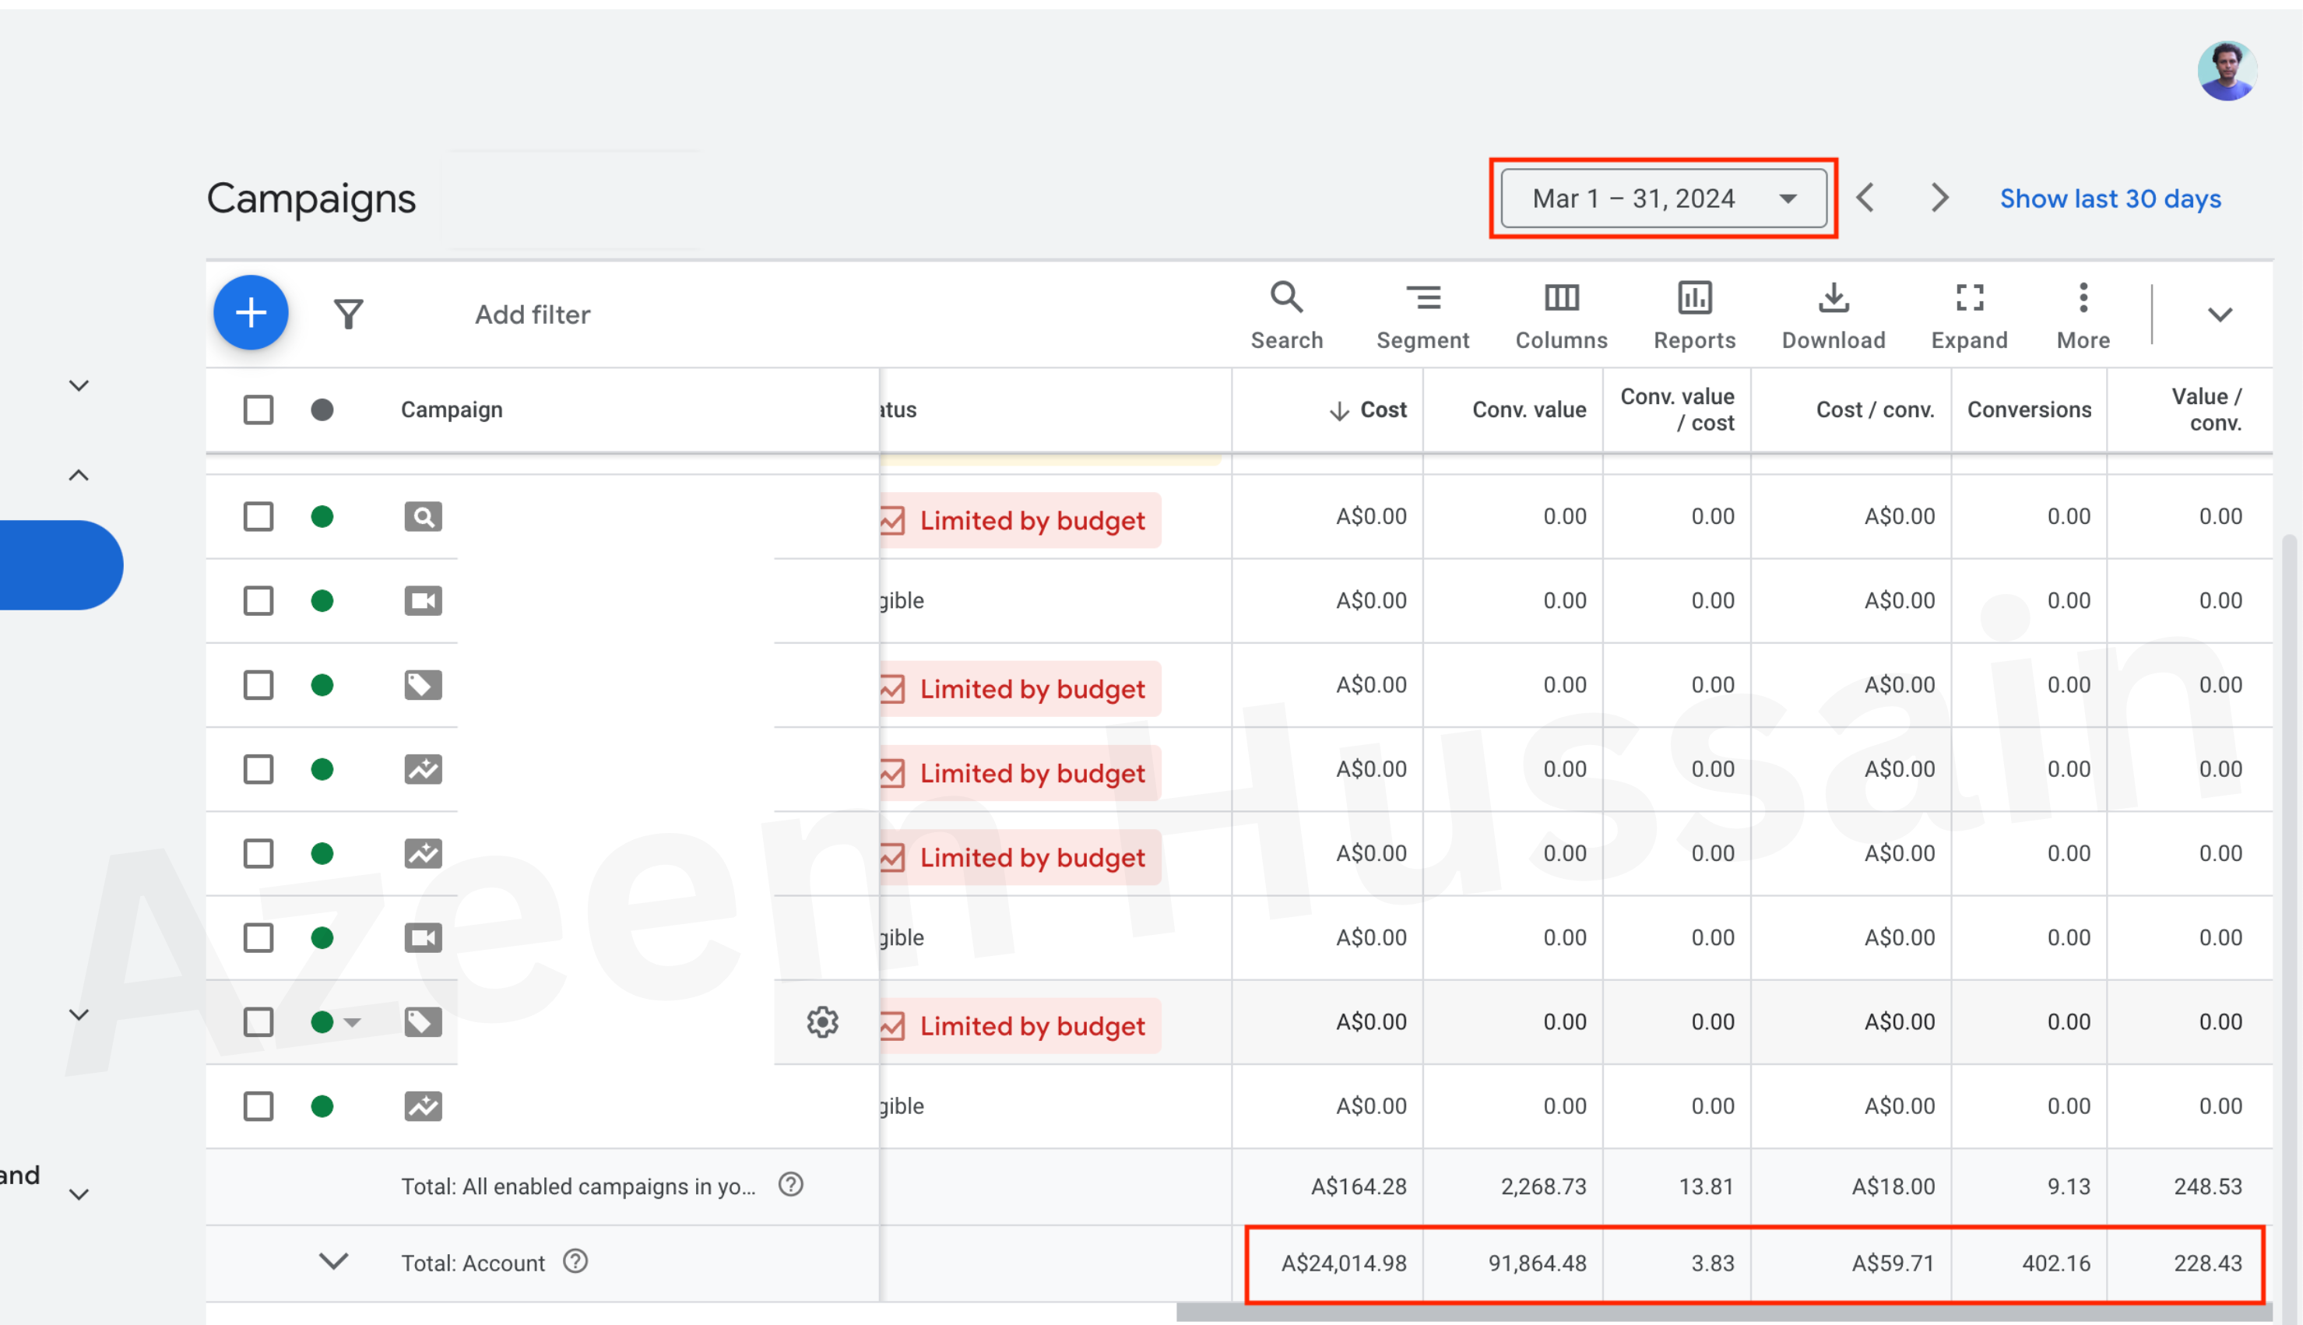Viewport: 2303px width, 1325px height.
Task: Sort by Cost / conv. column header
Action: 1875,409
